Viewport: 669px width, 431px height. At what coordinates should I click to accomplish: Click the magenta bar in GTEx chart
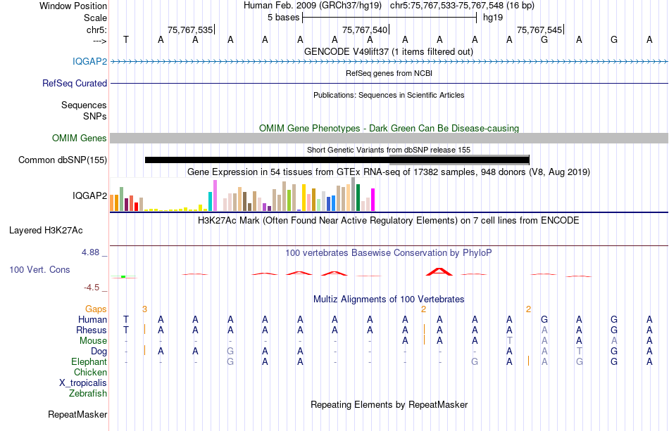pos(373,200)
